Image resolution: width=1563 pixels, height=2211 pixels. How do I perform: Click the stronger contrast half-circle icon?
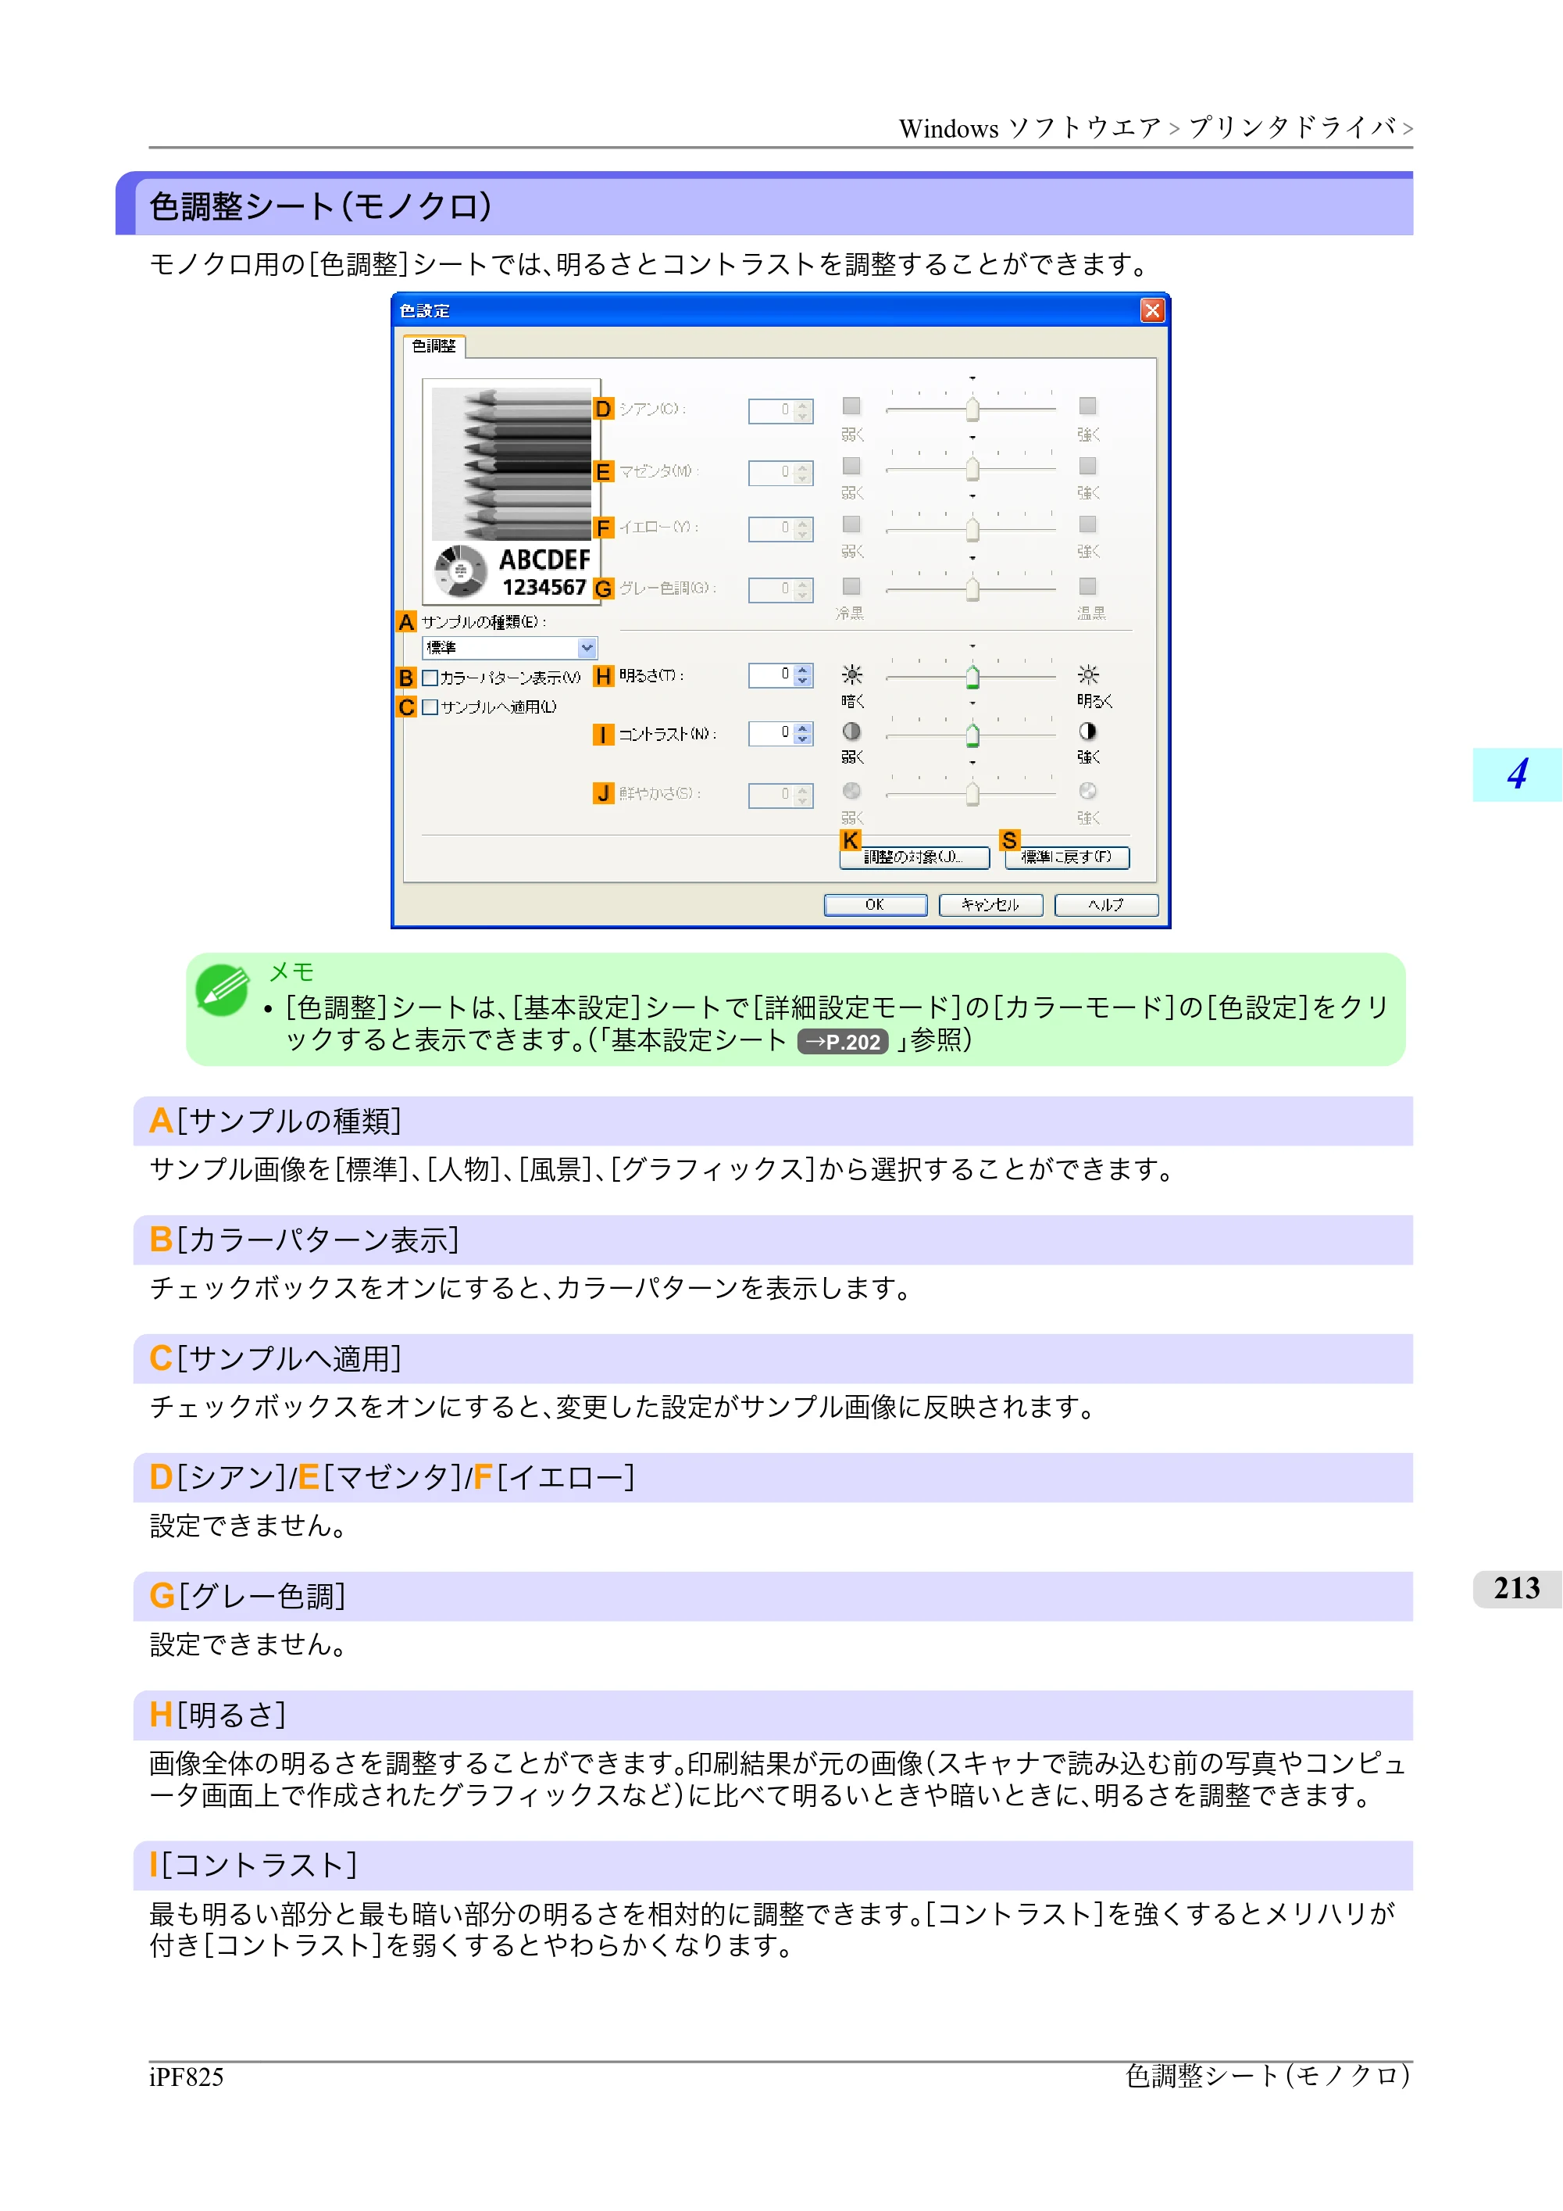1087,732
